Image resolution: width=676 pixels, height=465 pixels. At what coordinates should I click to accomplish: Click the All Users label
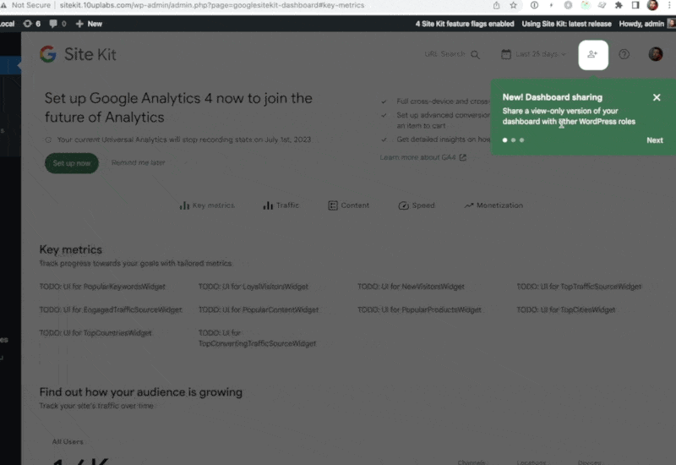coord(68,441)
